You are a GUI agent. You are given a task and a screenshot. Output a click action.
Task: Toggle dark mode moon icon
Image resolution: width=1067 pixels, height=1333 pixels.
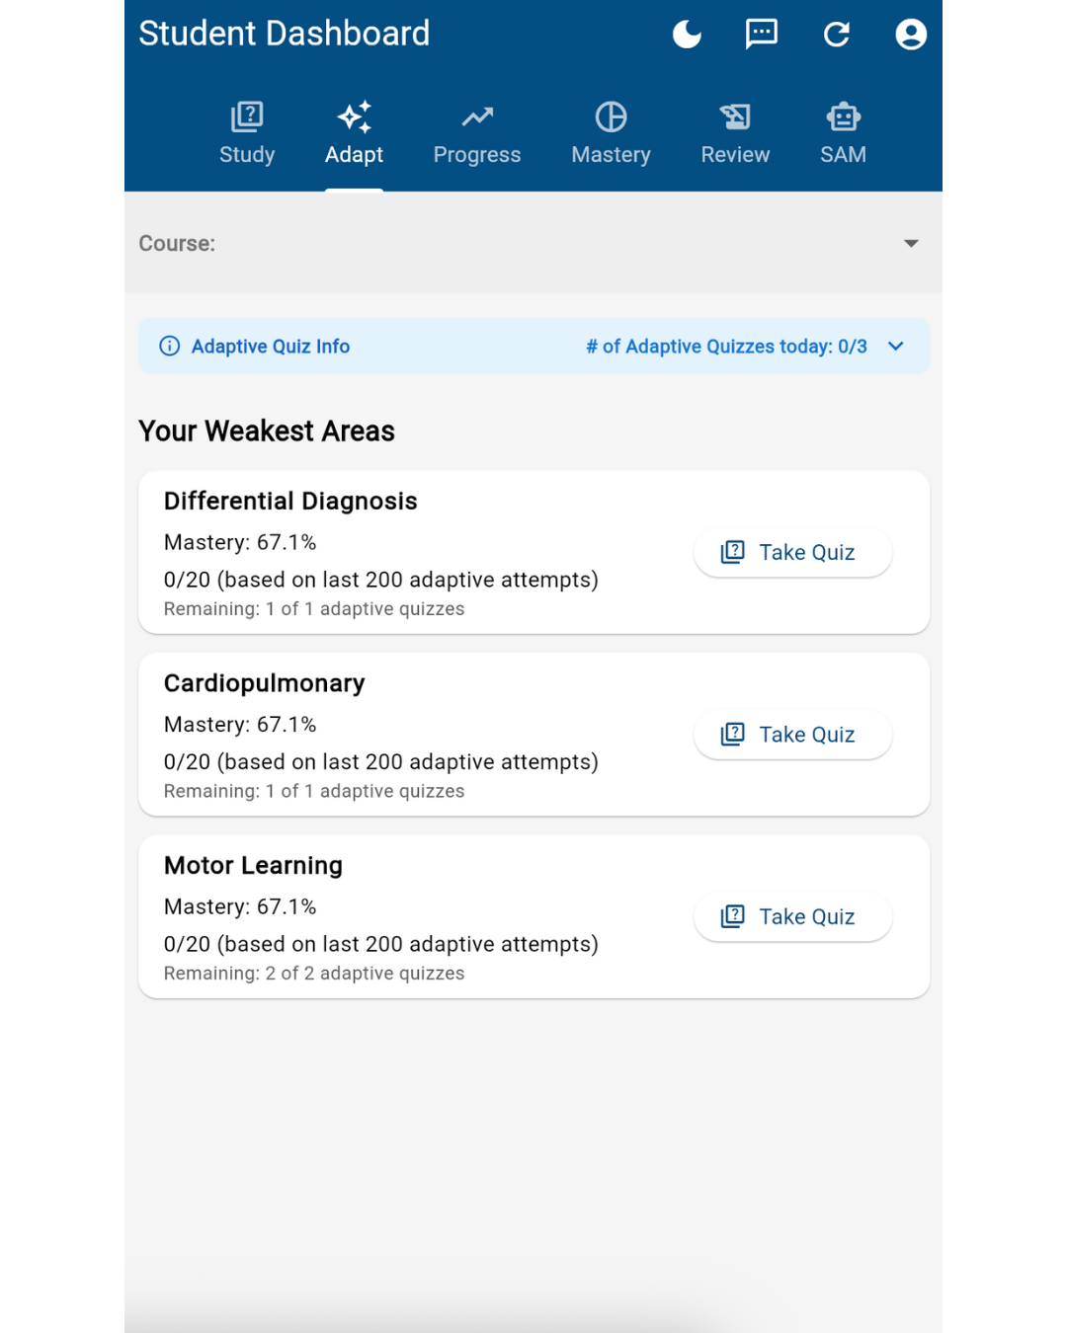click(x=687, y=35)
